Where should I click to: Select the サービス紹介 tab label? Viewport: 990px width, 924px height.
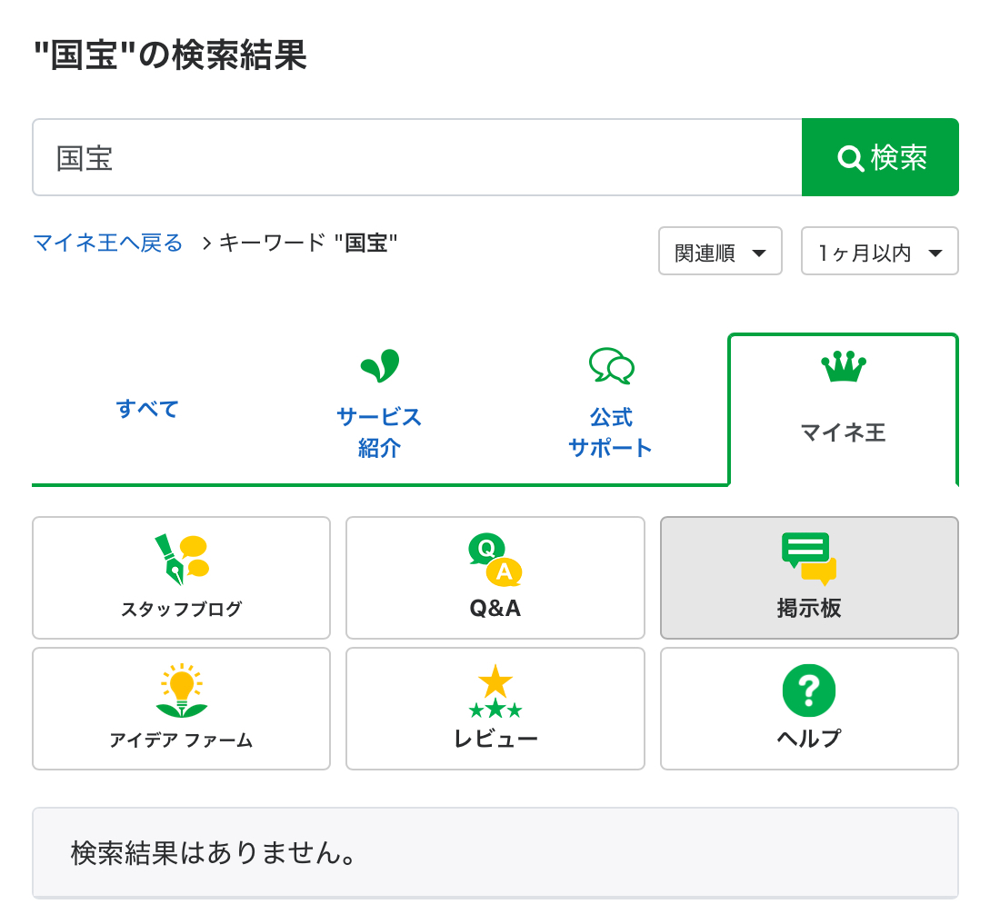tap(379, 432)
